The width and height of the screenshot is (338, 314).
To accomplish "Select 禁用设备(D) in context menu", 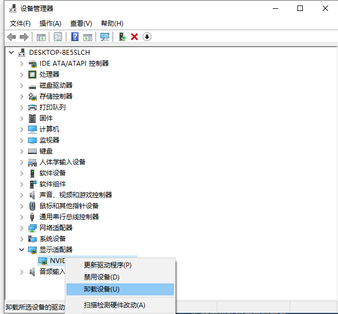I will click(x=102, y=277).
